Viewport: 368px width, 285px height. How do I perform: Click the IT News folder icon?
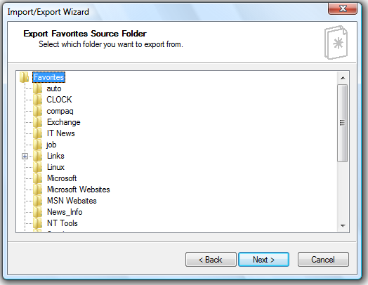point(37,133)
